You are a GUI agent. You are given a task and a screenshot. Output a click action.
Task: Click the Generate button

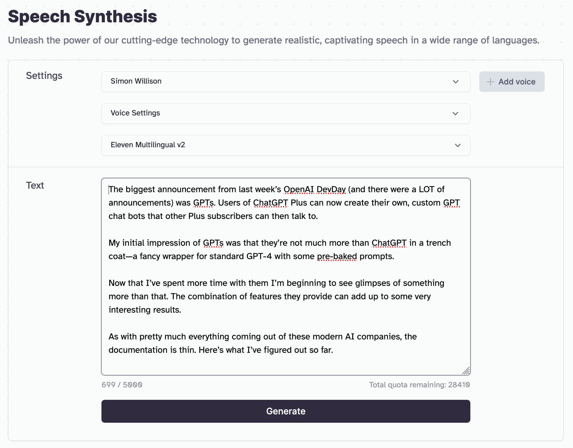point(286,411)
